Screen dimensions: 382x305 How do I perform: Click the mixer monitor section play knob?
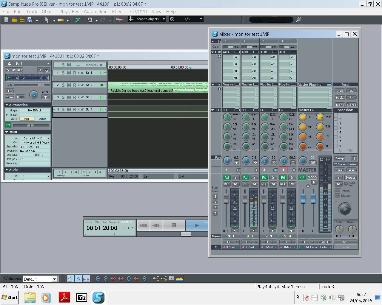pyautogui.click(x=345, y=209)
